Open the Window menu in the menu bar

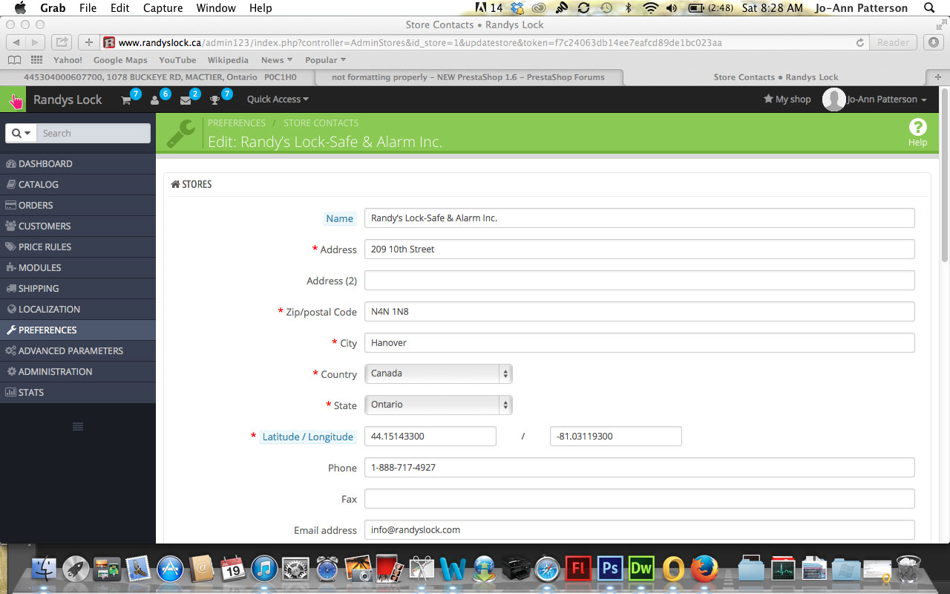215,8
